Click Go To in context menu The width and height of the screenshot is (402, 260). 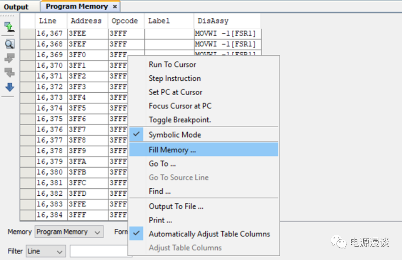click(162, 164)
